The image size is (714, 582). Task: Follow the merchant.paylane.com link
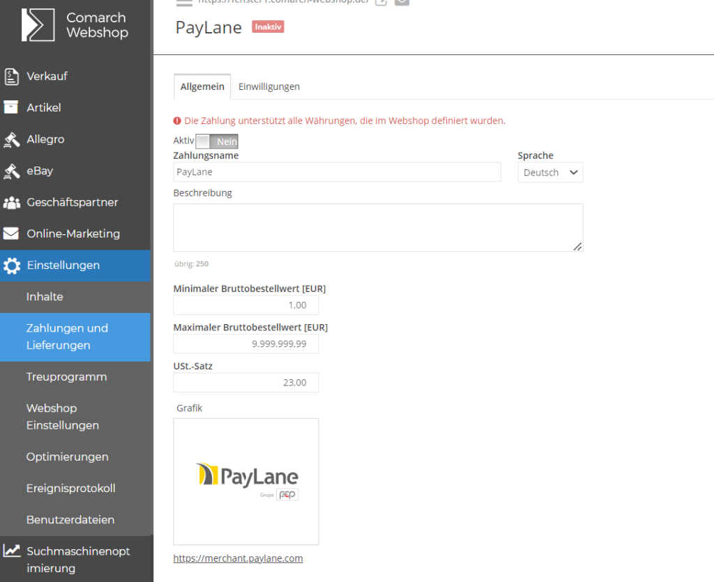point(238,558)
